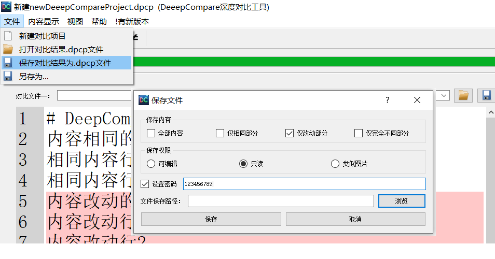Viewport: 495px width, 259px height.
Task: Uncheck the 设置密码 checkbox
Action: [x=145, y=184]
